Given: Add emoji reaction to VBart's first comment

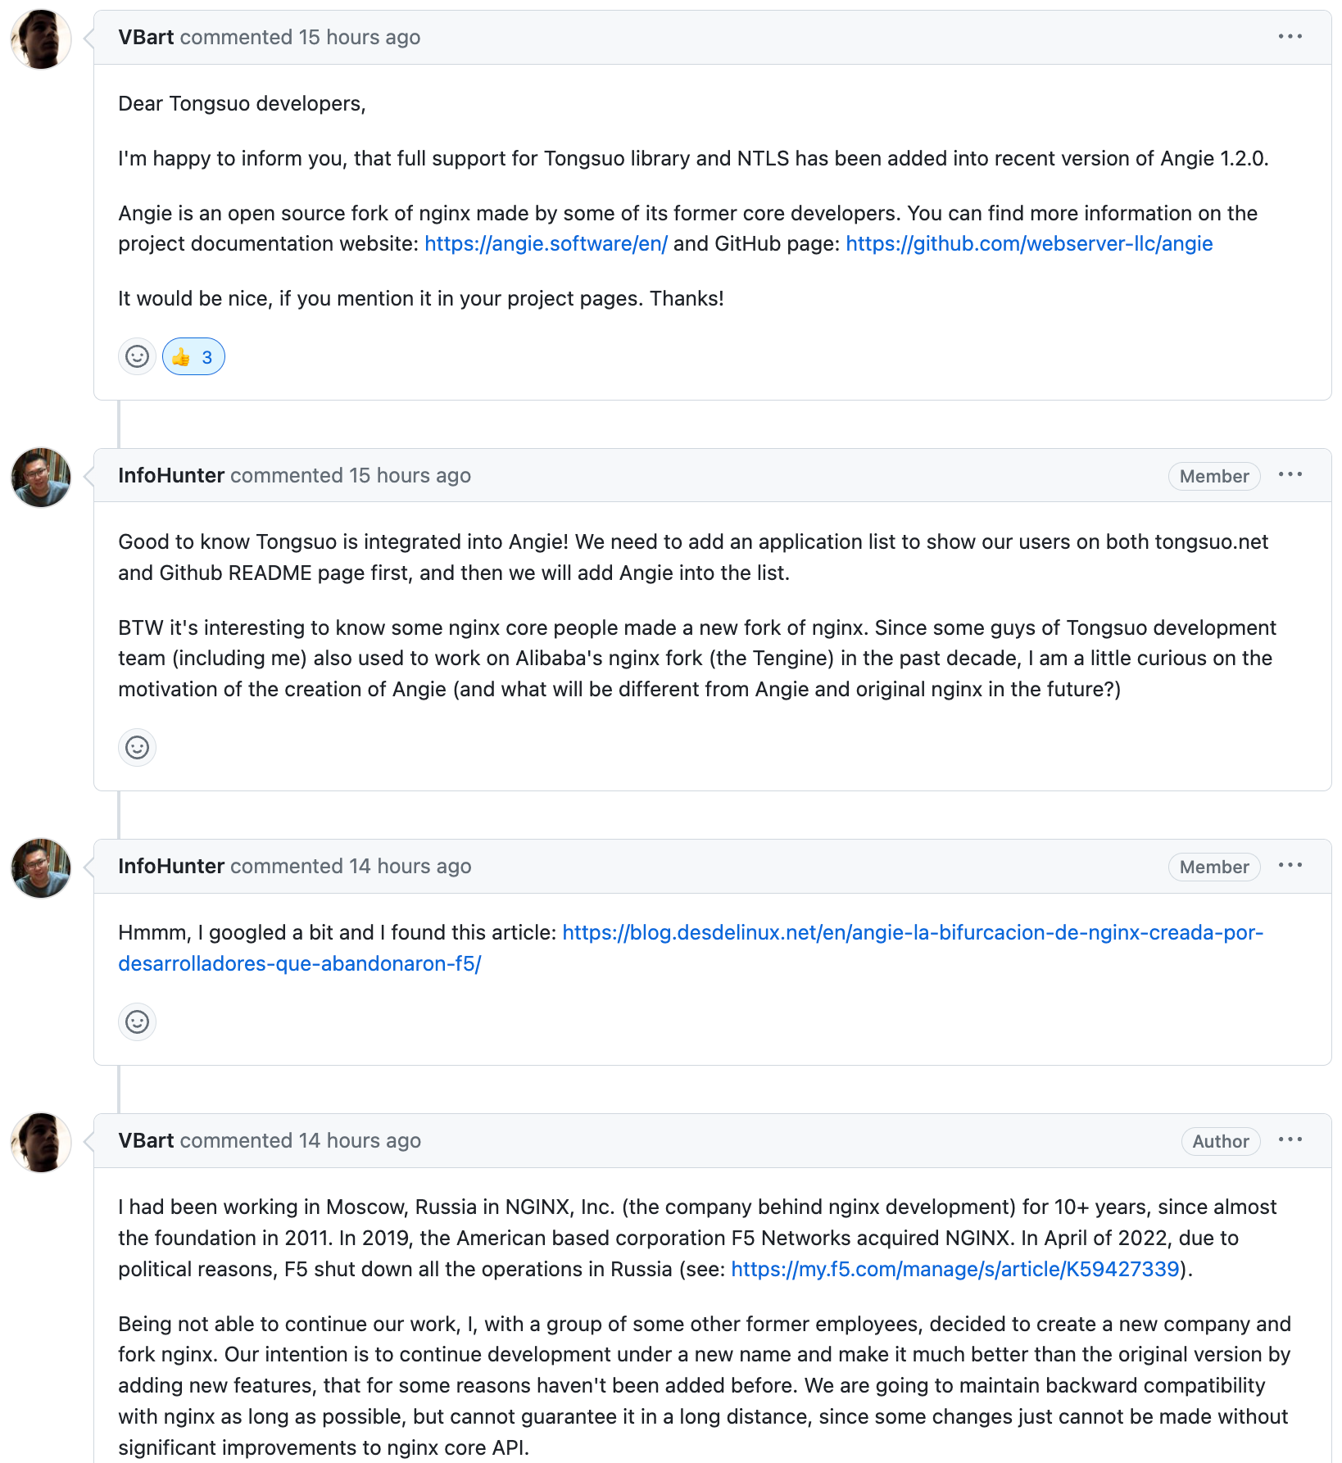Looking at the screenshot, I should pos(137,356).
